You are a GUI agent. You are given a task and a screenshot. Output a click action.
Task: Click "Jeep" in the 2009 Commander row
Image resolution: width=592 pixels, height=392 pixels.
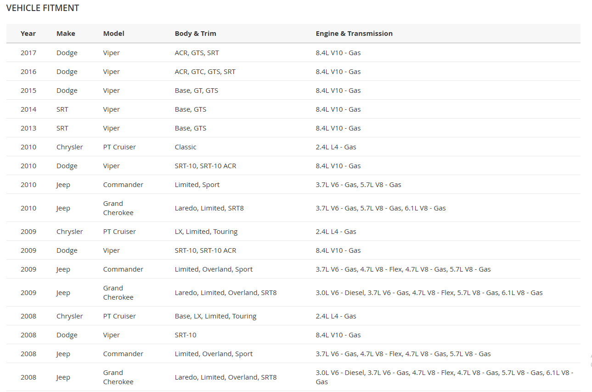coord(63,269)
